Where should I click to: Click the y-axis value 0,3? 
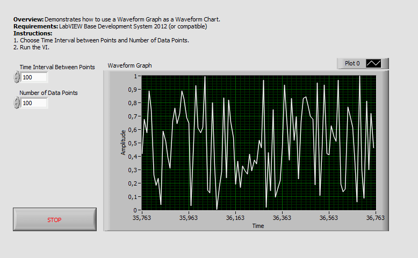133,170
